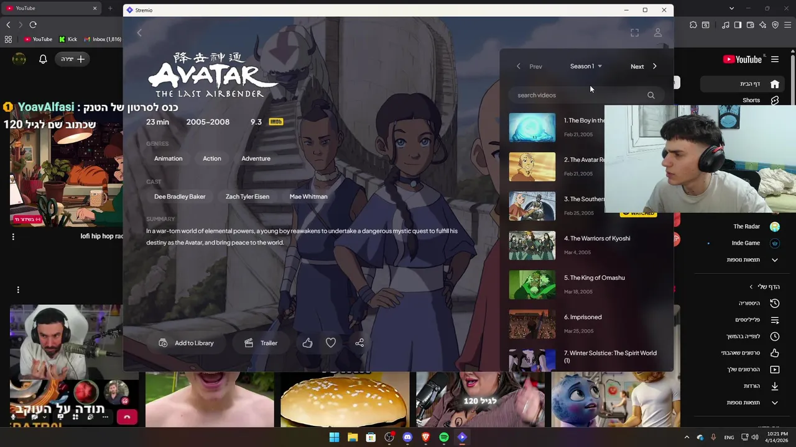The image size is (796, 447).
Task: Switch to the YouTube browser tab
Action: (52, 8)
